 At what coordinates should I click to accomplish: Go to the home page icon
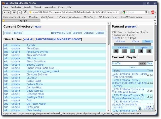point(25,12)
